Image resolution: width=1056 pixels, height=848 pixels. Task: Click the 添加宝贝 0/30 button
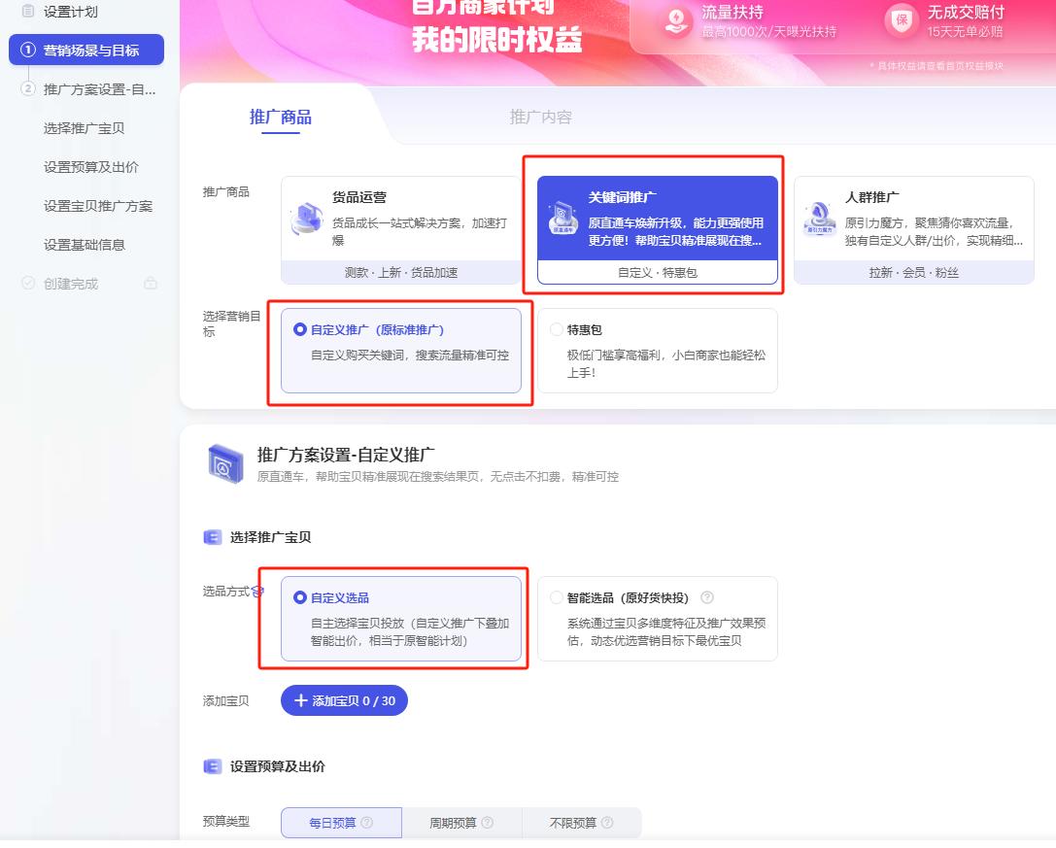[344, 699]
